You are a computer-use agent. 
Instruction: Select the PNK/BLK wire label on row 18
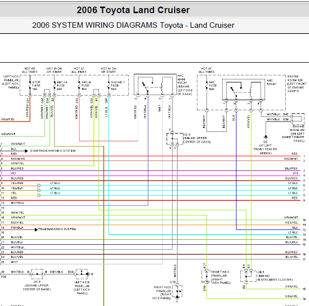[x=17, y=228]
